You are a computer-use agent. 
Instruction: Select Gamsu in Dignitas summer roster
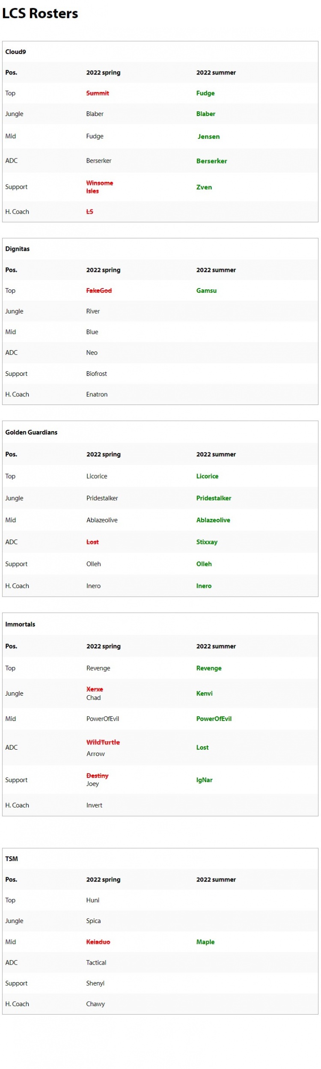coord(206,290)
